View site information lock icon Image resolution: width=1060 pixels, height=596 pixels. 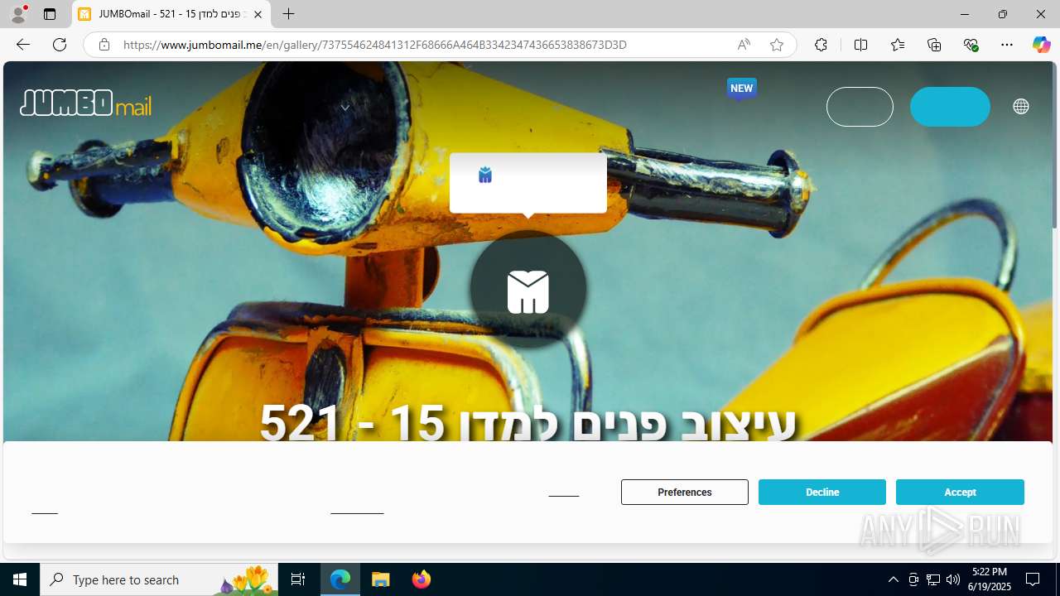pyautogui.click(x=104, y=45)
